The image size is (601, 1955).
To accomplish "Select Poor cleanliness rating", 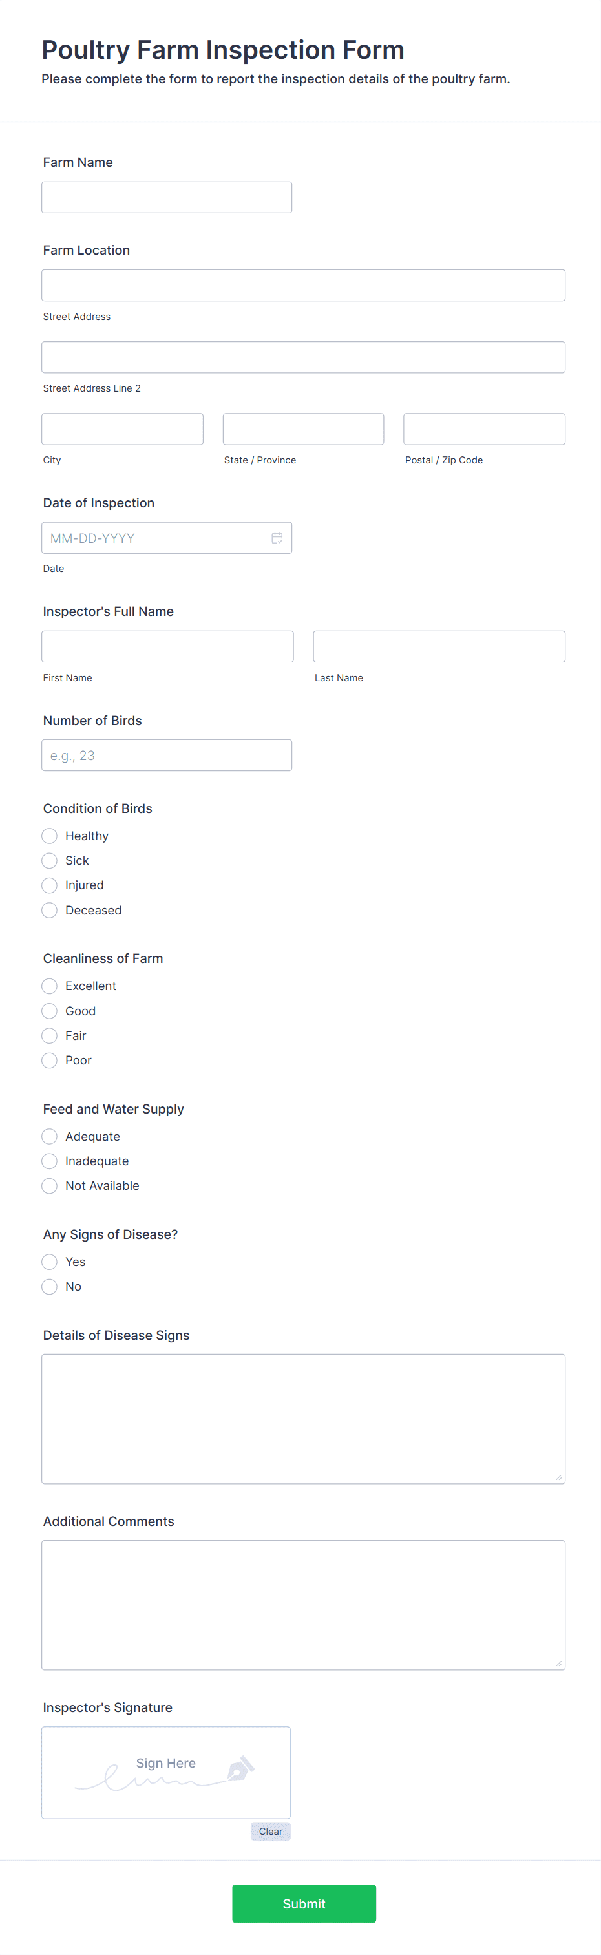I will point(49,1060).
